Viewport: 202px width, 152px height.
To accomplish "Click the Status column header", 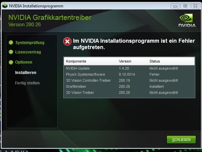I will click(171, 61).
